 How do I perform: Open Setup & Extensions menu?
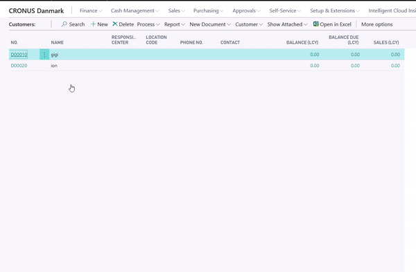click(335, 10)
